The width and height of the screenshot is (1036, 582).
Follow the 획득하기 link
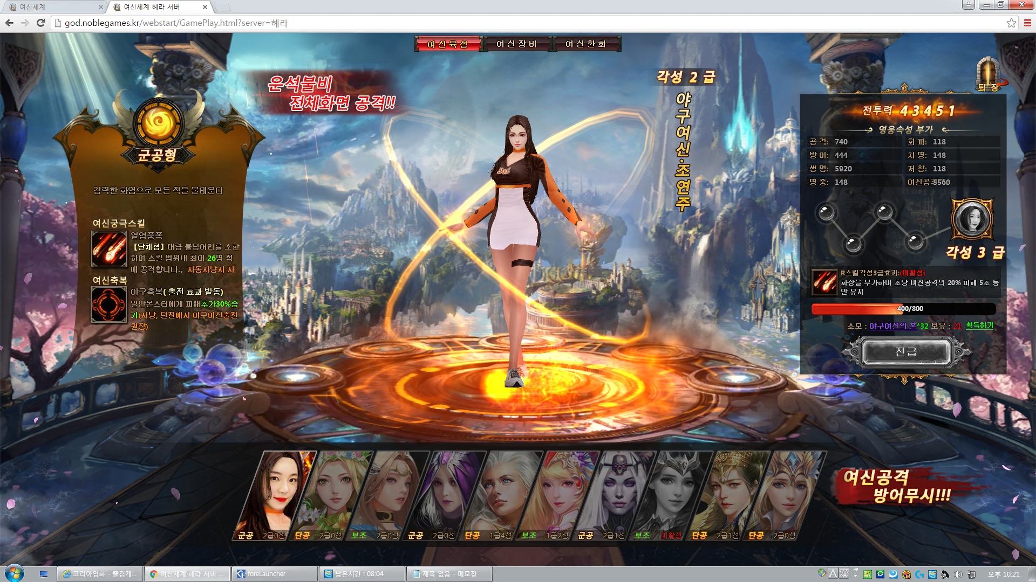tap(979, 325)
